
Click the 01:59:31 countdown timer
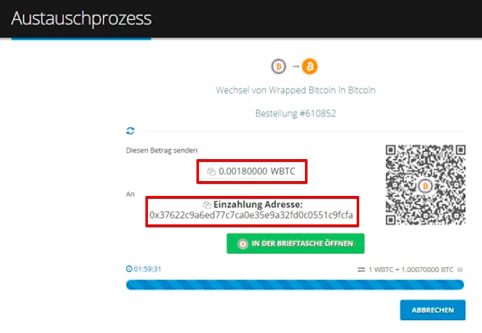coord(147,269)
